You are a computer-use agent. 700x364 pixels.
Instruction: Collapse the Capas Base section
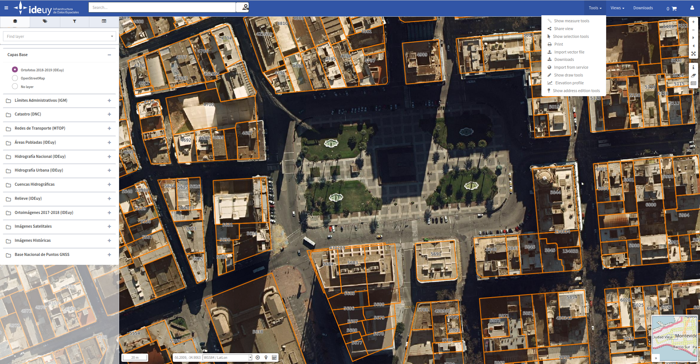coord(109,55)
